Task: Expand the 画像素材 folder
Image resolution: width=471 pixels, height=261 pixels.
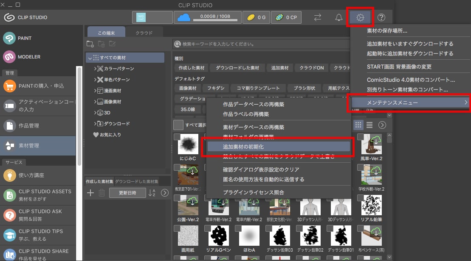Action: click(95, 102)
